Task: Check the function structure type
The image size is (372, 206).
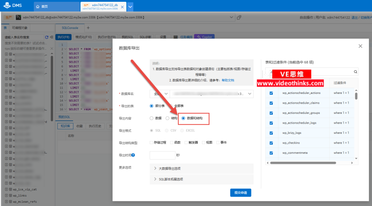Action: coord(171,143)
